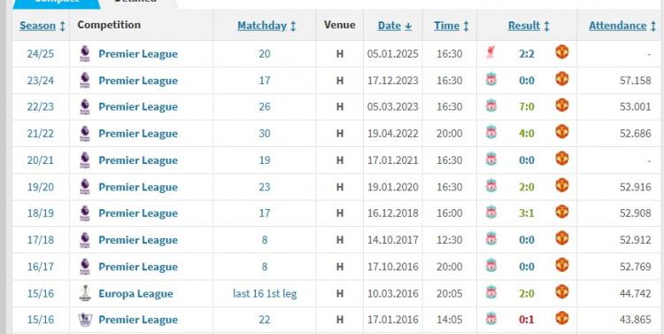Sort the table by Matchday
The height and width of the screenshot is (334, 664).
pyautogui.click(x=266, y=26)
